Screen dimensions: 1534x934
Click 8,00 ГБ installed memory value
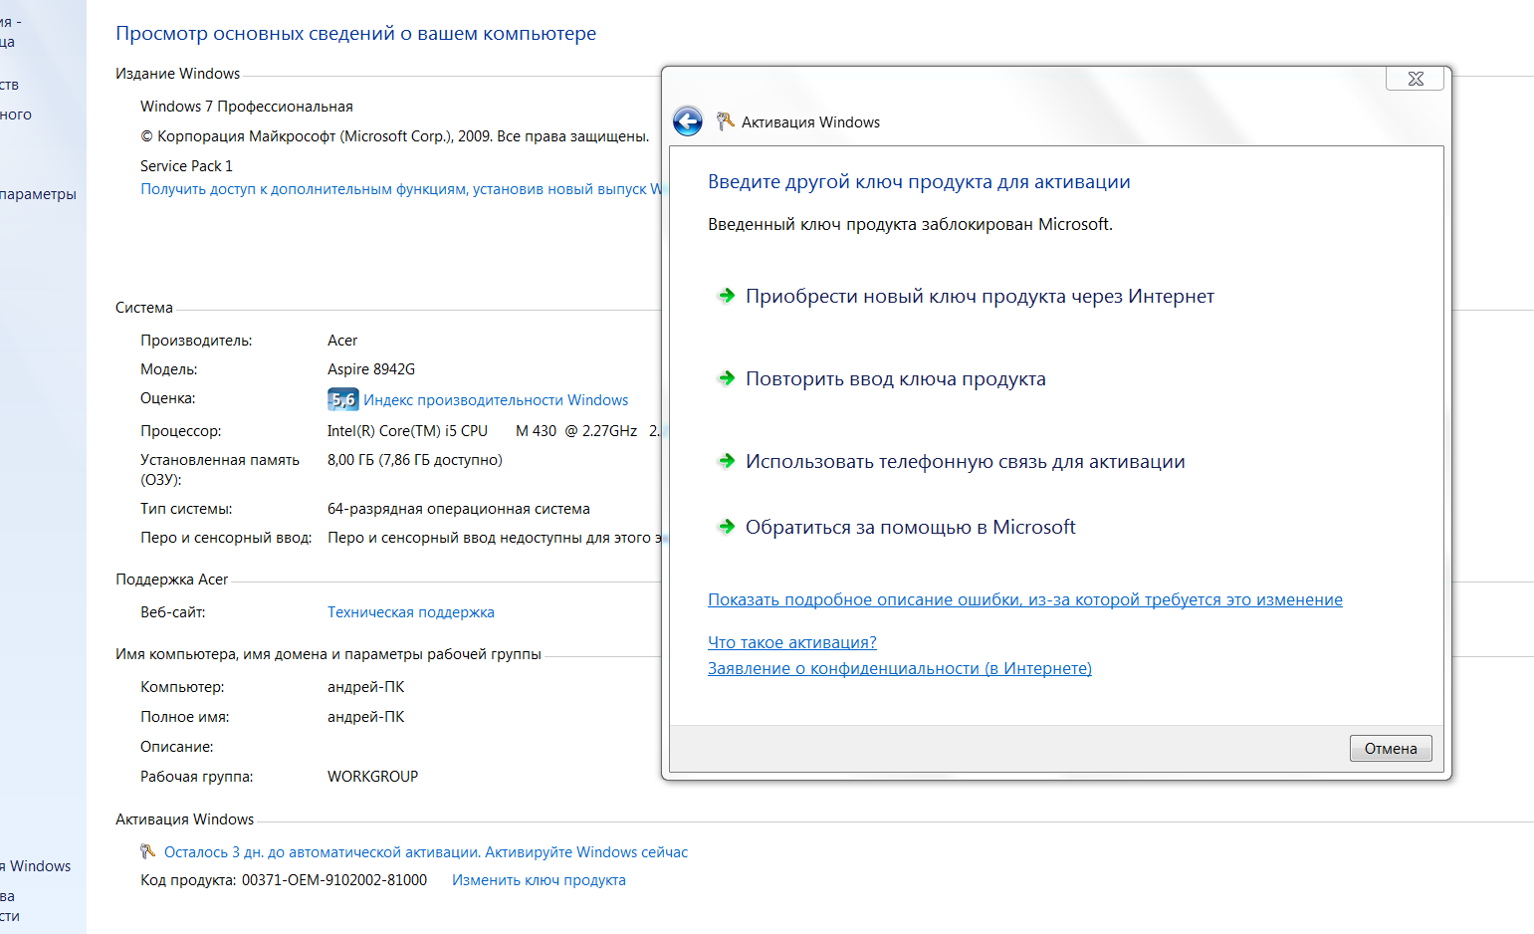415,460
